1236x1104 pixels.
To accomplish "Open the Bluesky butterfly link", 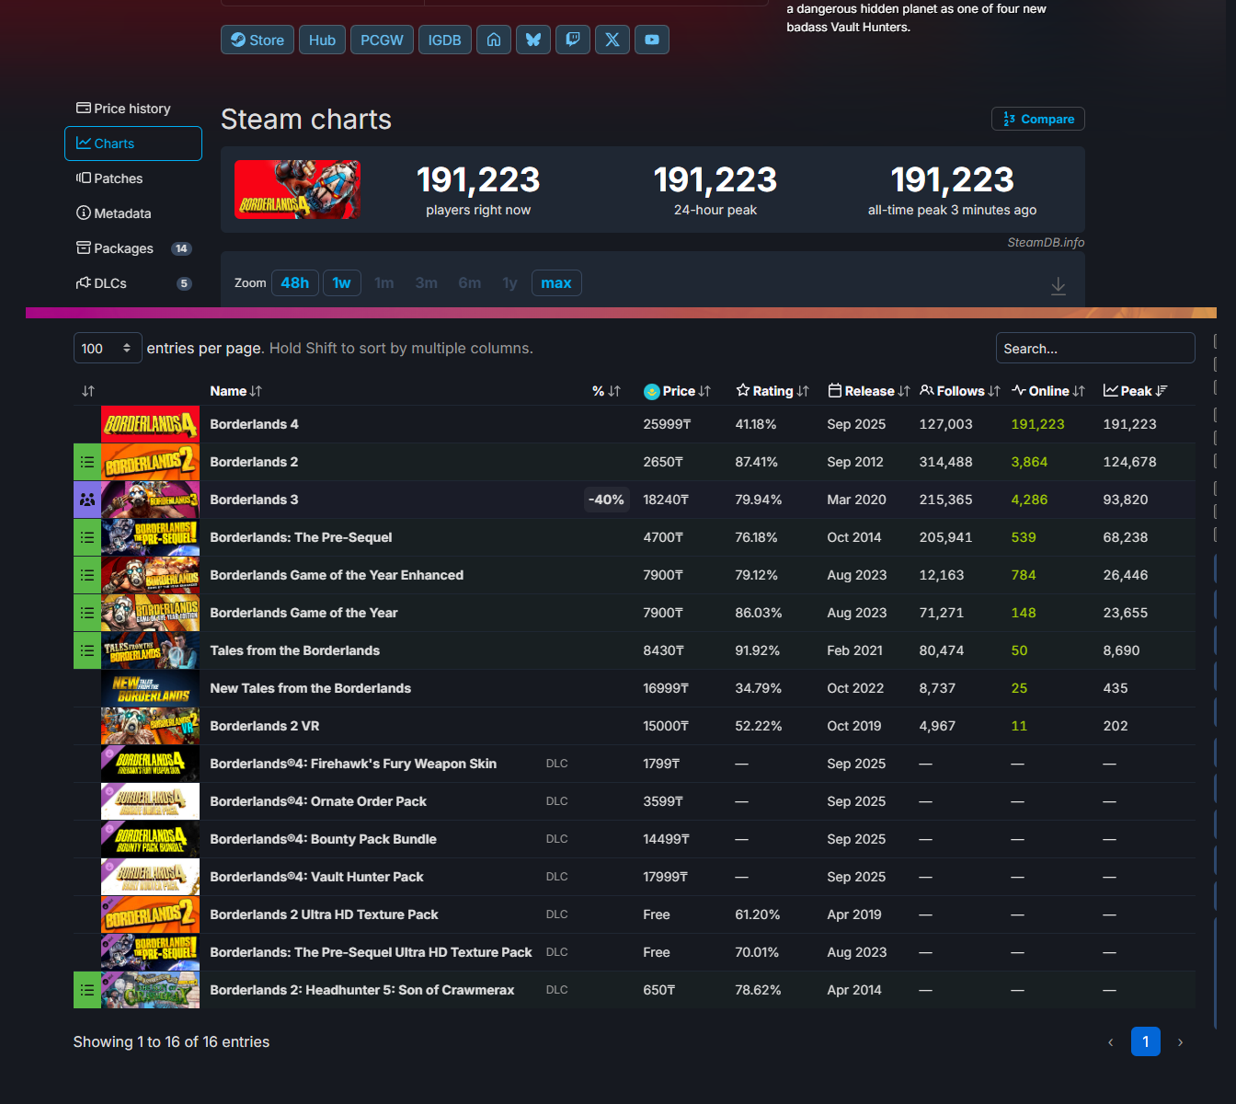I will 533,40.
